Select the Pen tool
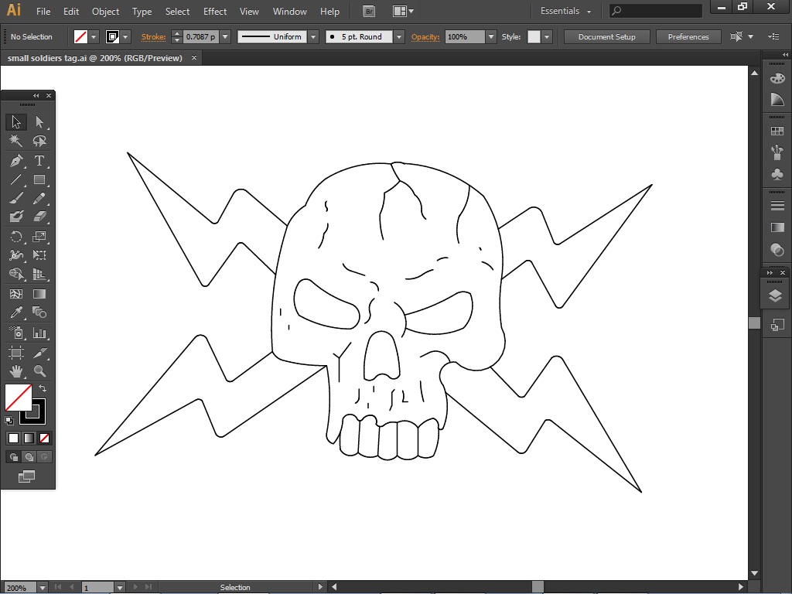Screen dimensions: 792x594 coord(15,161)
